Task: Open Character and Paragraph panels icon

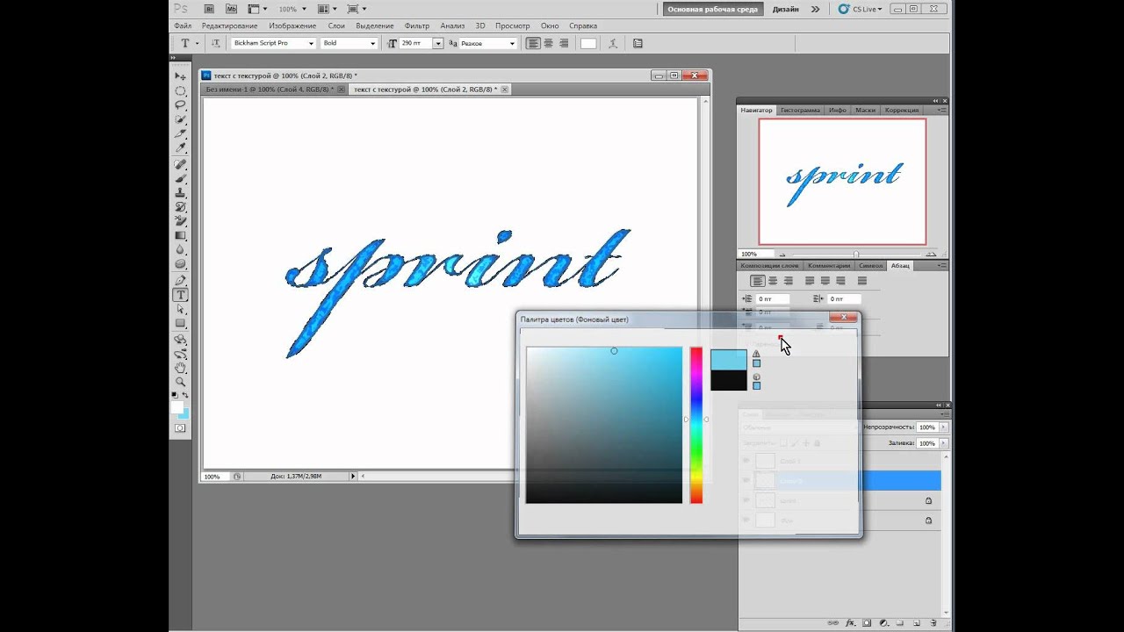Action: pyautogui.click(x=638, y=43)
